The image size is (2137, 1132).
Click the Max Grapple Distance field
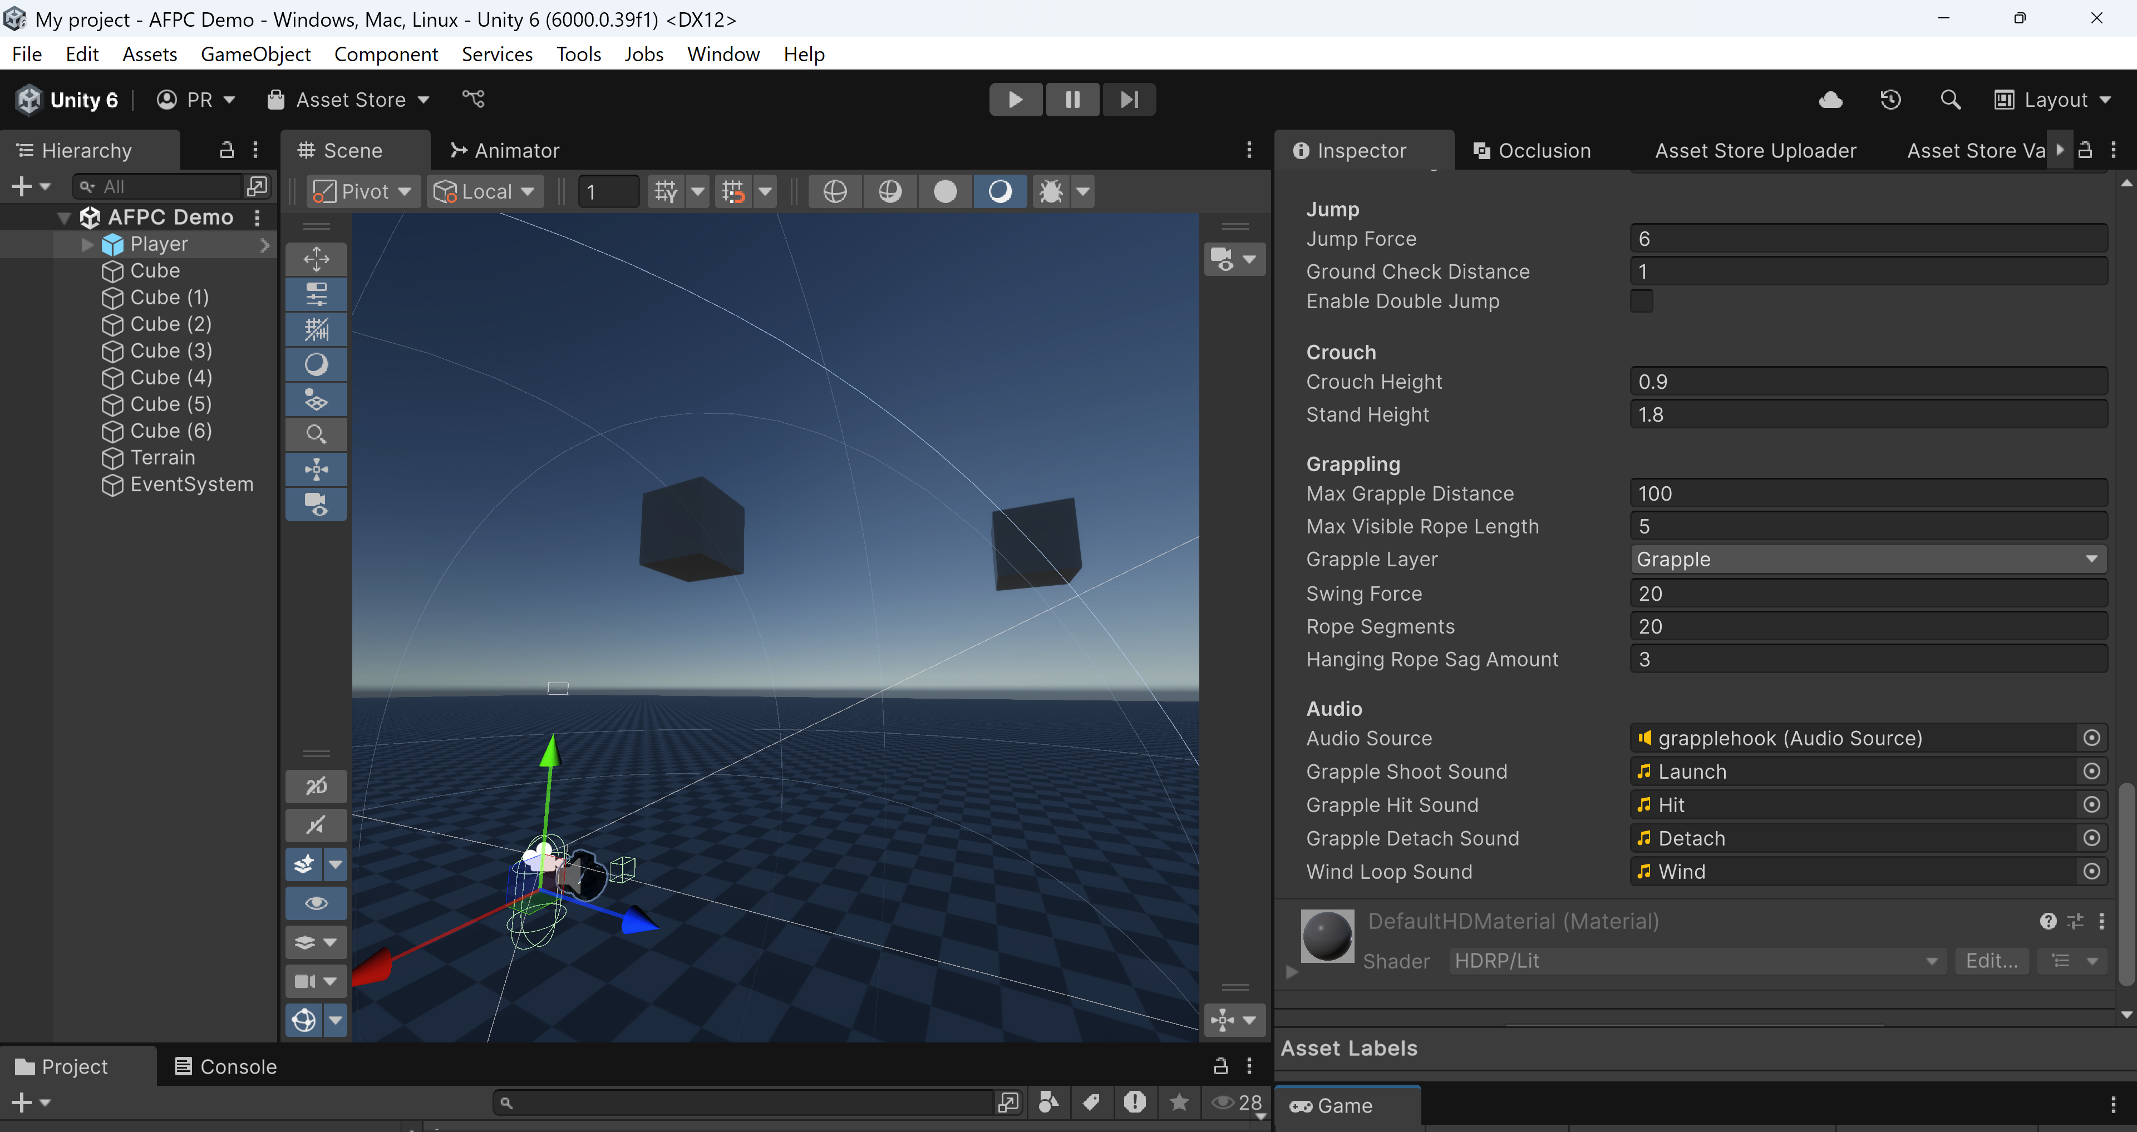point(1868,493)
